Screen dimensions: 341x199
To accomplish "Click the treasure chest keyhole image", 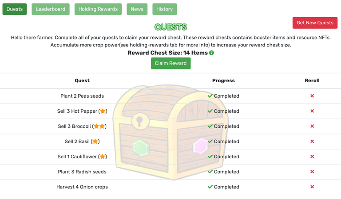I will click(x=139, y=121).
